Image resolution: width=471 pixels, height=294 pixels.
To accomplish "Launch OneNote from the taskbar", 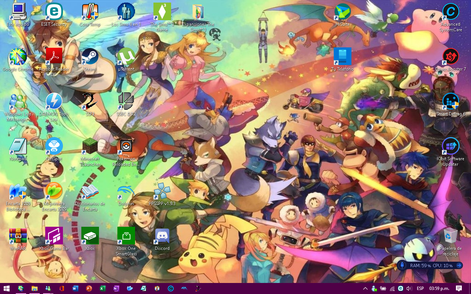I will pos(116,288).
